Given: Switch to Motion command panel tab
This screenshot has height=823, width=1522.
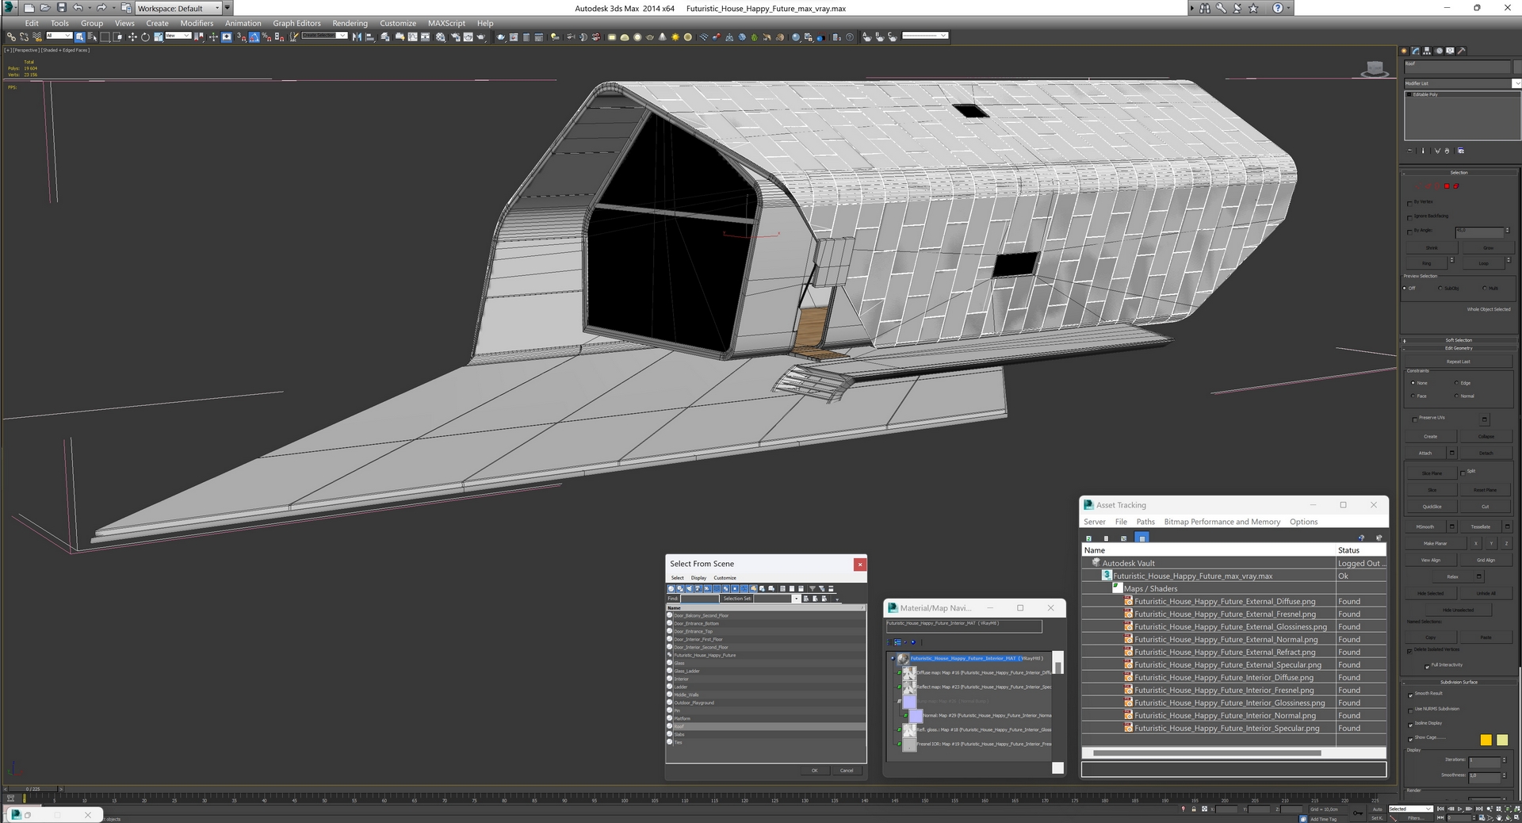Looking at the screenshot, I should coord(1439,51).
